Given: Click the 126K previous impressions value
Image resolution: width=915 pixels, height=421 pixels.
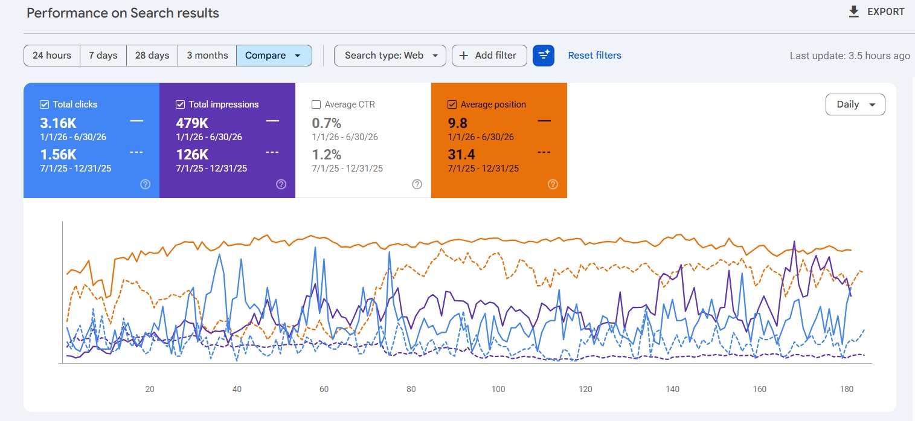Looking at the screenshot, I should pos(192,155).
